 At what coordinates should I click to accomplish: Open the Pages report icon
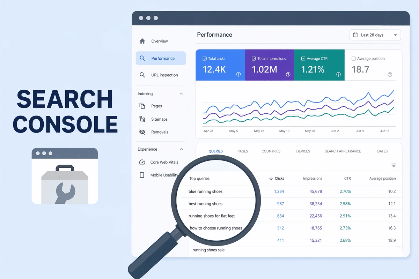142,106
